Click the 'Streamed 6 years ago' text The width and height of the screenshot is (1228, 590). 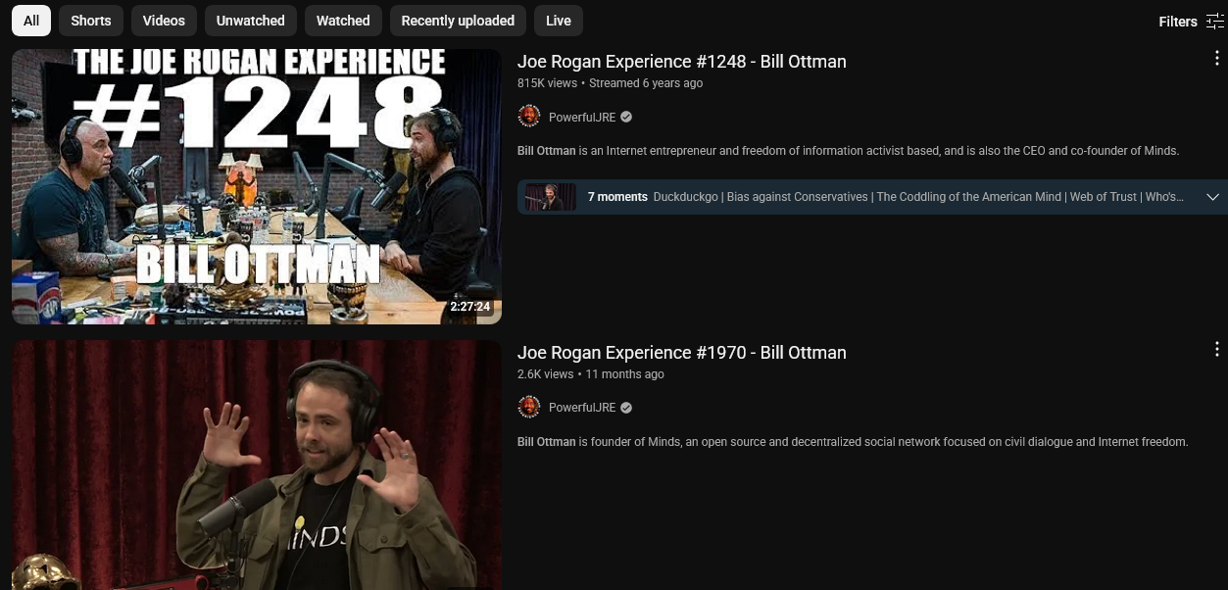pos(646,83)
